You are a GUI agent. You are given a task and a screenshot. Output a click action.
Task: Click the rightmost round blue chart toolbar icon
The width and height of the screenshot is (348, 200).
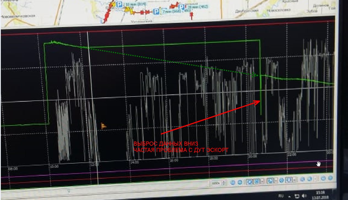coord(330,178)
